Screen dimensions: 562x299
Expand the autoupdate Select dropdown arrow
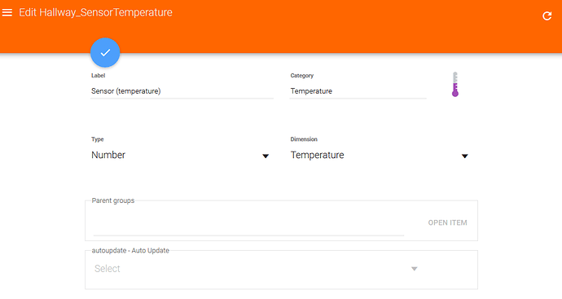(x=414, y=269)
